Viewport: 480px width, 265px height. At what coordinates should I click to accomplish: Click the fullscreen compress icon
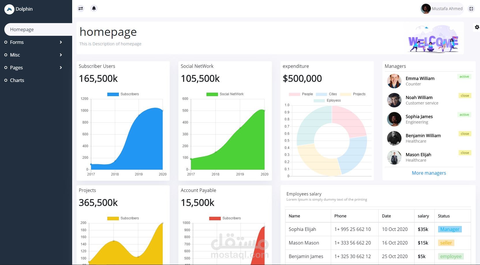pos(471,9)
